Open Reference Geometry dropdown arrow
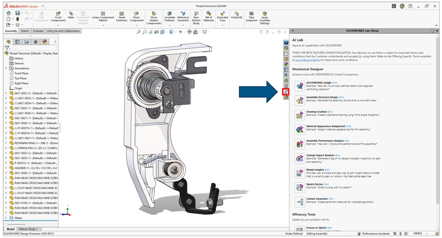442x238 pixels. [183, 25]
